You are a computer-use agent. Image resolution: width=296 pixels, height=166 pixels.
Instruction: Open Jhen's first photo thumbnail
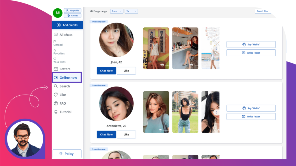click(156, 48)
